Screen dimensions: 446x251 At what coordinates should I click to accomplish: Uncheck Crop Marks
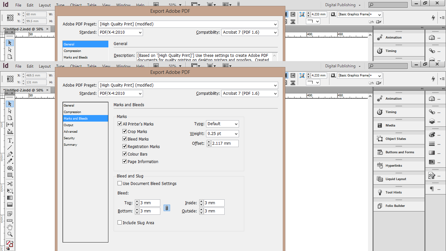pos(124,132)
